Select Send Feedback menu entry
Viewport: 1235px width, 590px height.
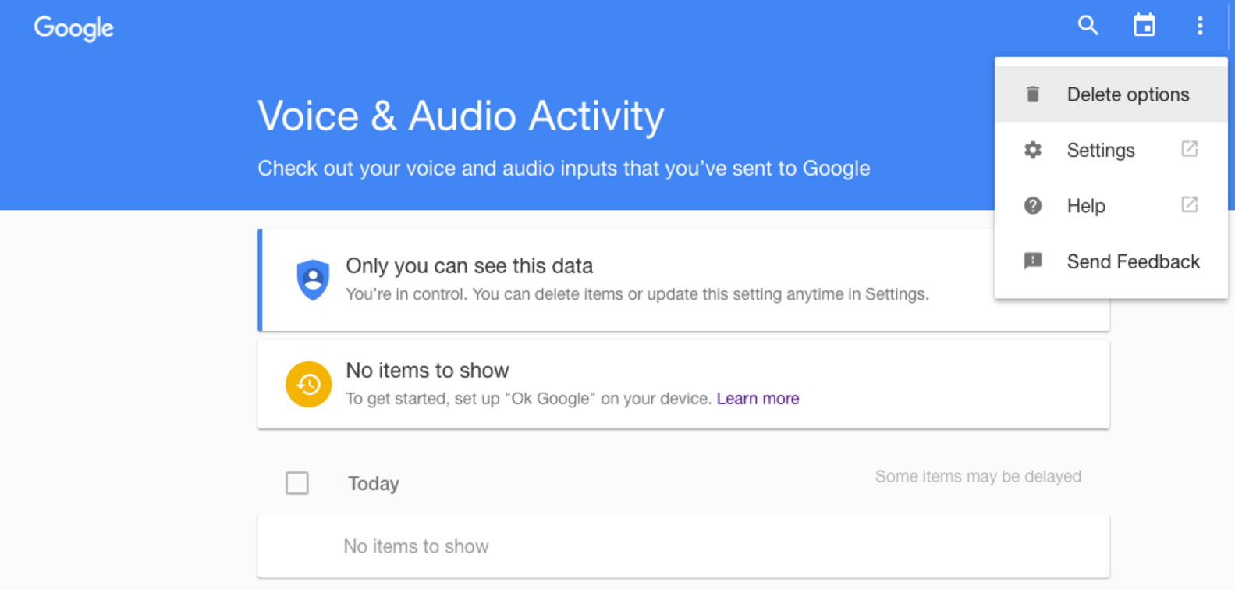[x=1133, y=261]
